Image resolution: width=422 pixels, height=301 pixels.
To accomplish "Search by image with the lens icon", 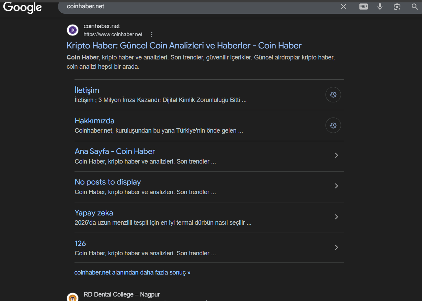I will [397, 7].
